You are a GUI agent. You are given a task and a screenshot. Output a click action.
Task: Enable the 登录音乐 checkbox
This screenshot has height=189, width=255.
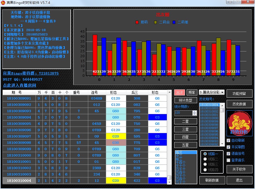(228, 160)
